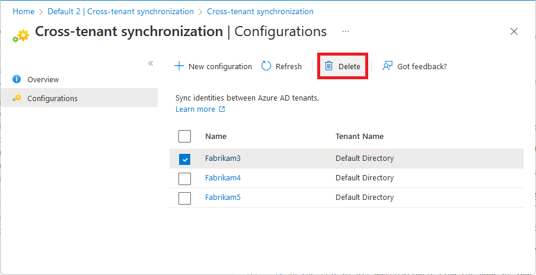Toggle the select-all header checkbox
Screen dimensions: 536x275
tap(184, 136)
